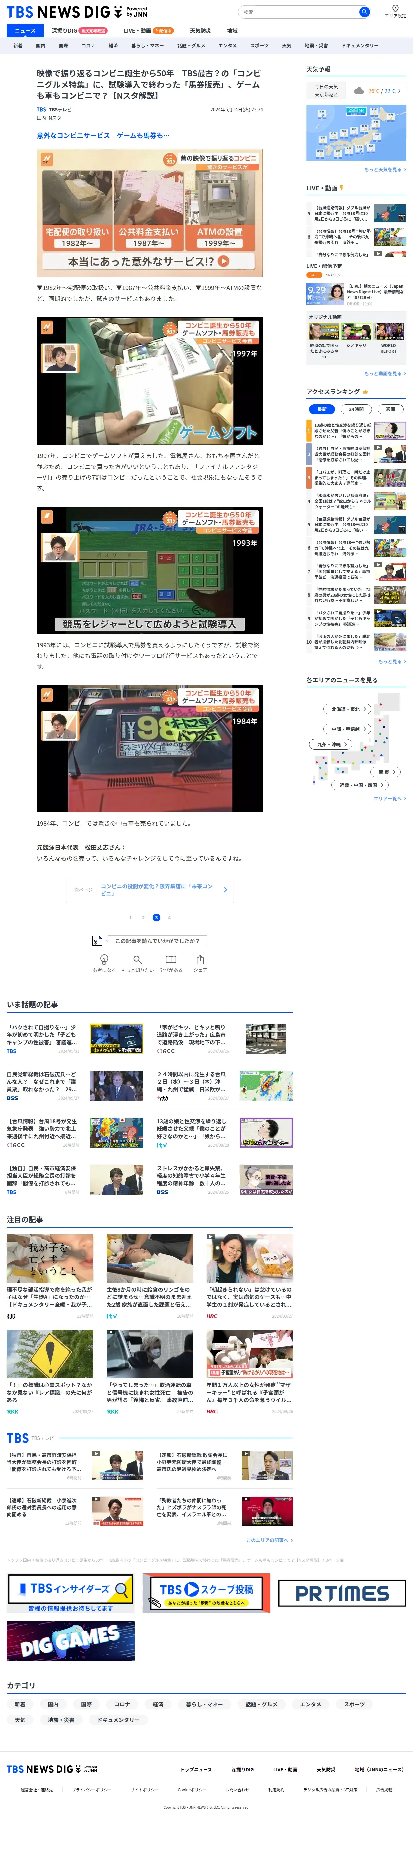Click the 学びがある open-book reaction icon

[x=170, y=960]
